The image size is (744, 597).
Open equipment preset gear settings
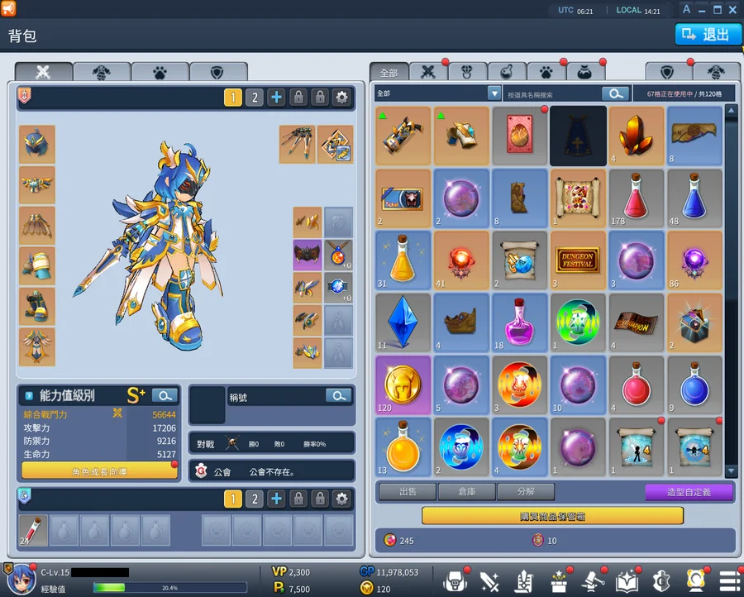[341, 98]
